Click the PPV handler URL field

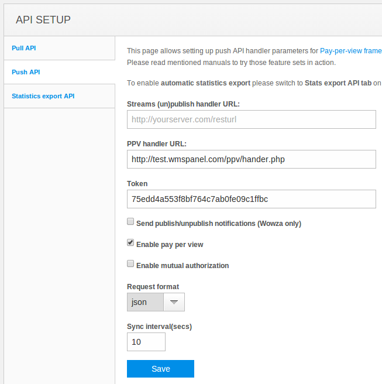coord(252,159)
